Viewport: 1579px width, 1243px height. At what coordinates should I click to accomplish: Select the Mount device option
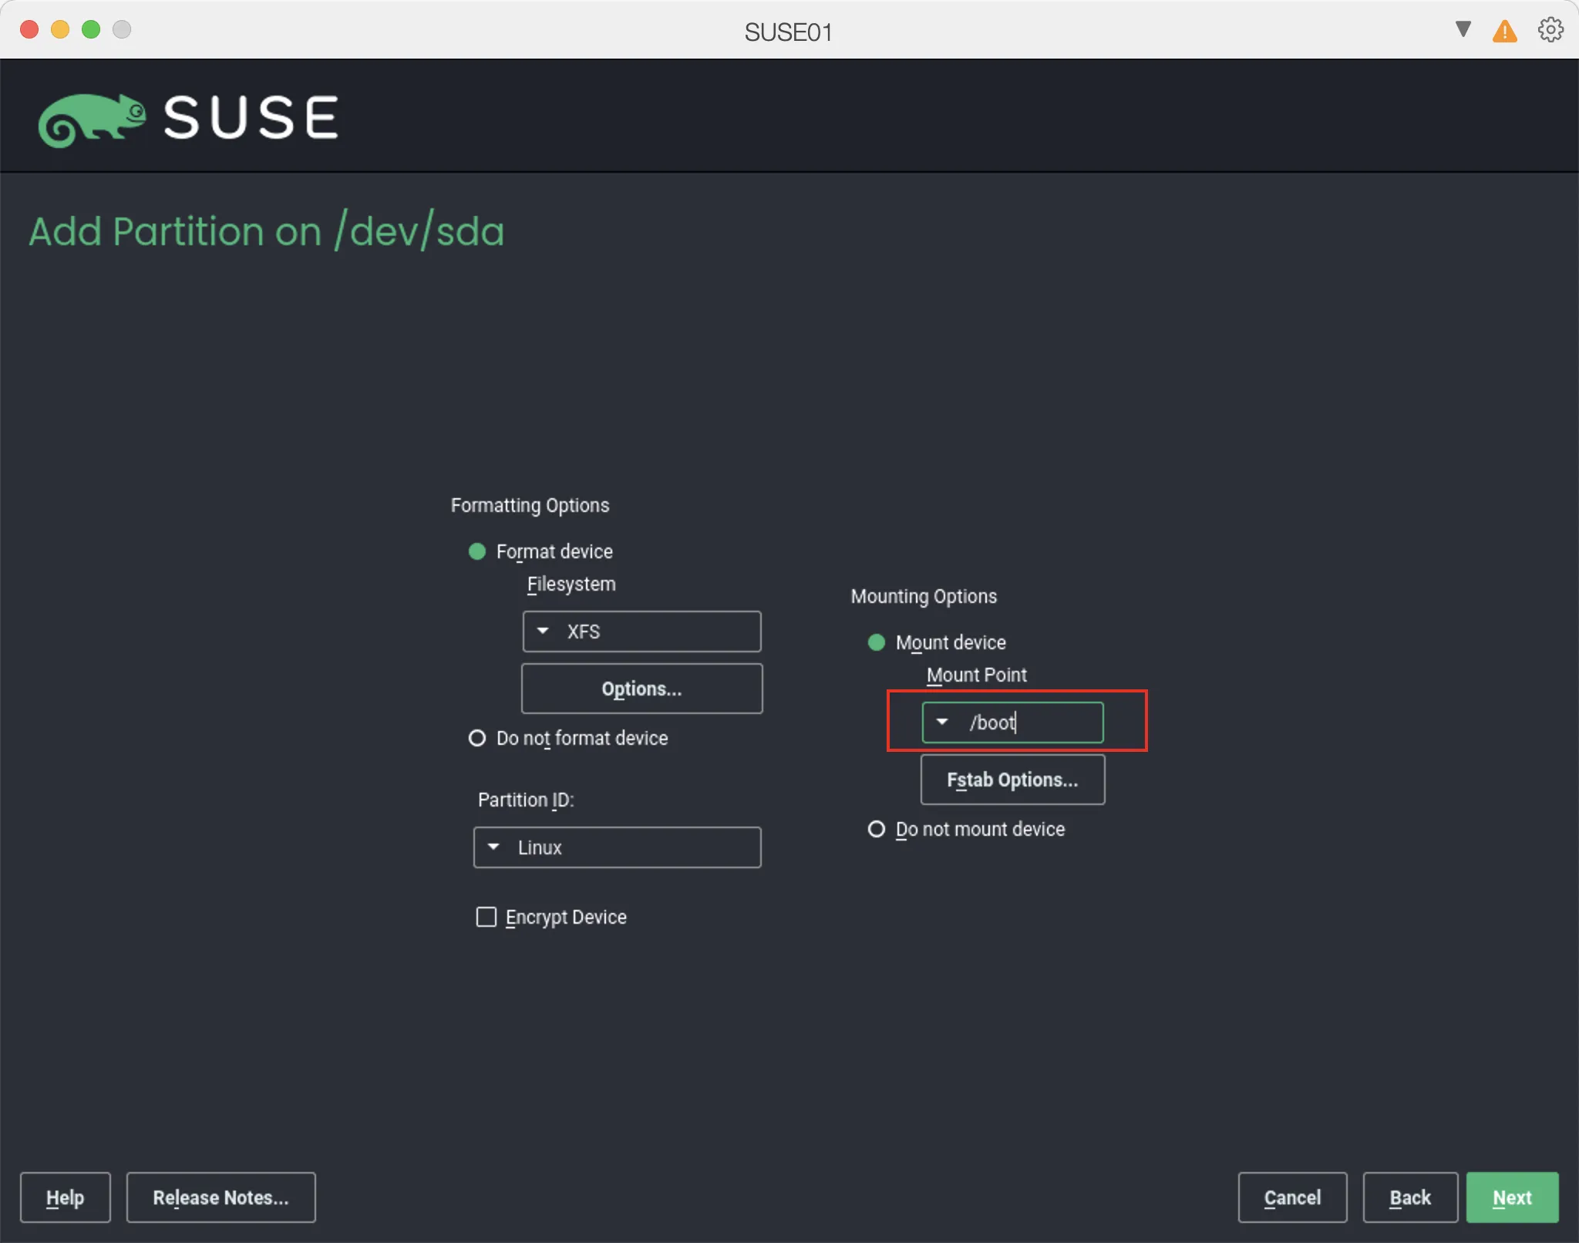coord(877,642)
